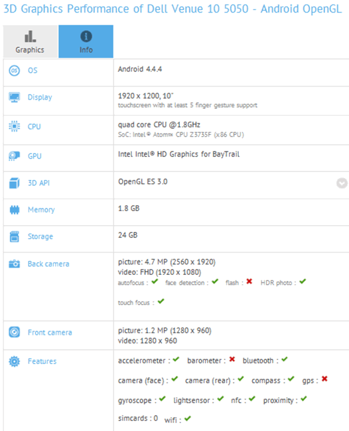The width and height of the screenshot is (349, 431).
Task: Click the Front camera lens icon
Action: click(15, 332)
